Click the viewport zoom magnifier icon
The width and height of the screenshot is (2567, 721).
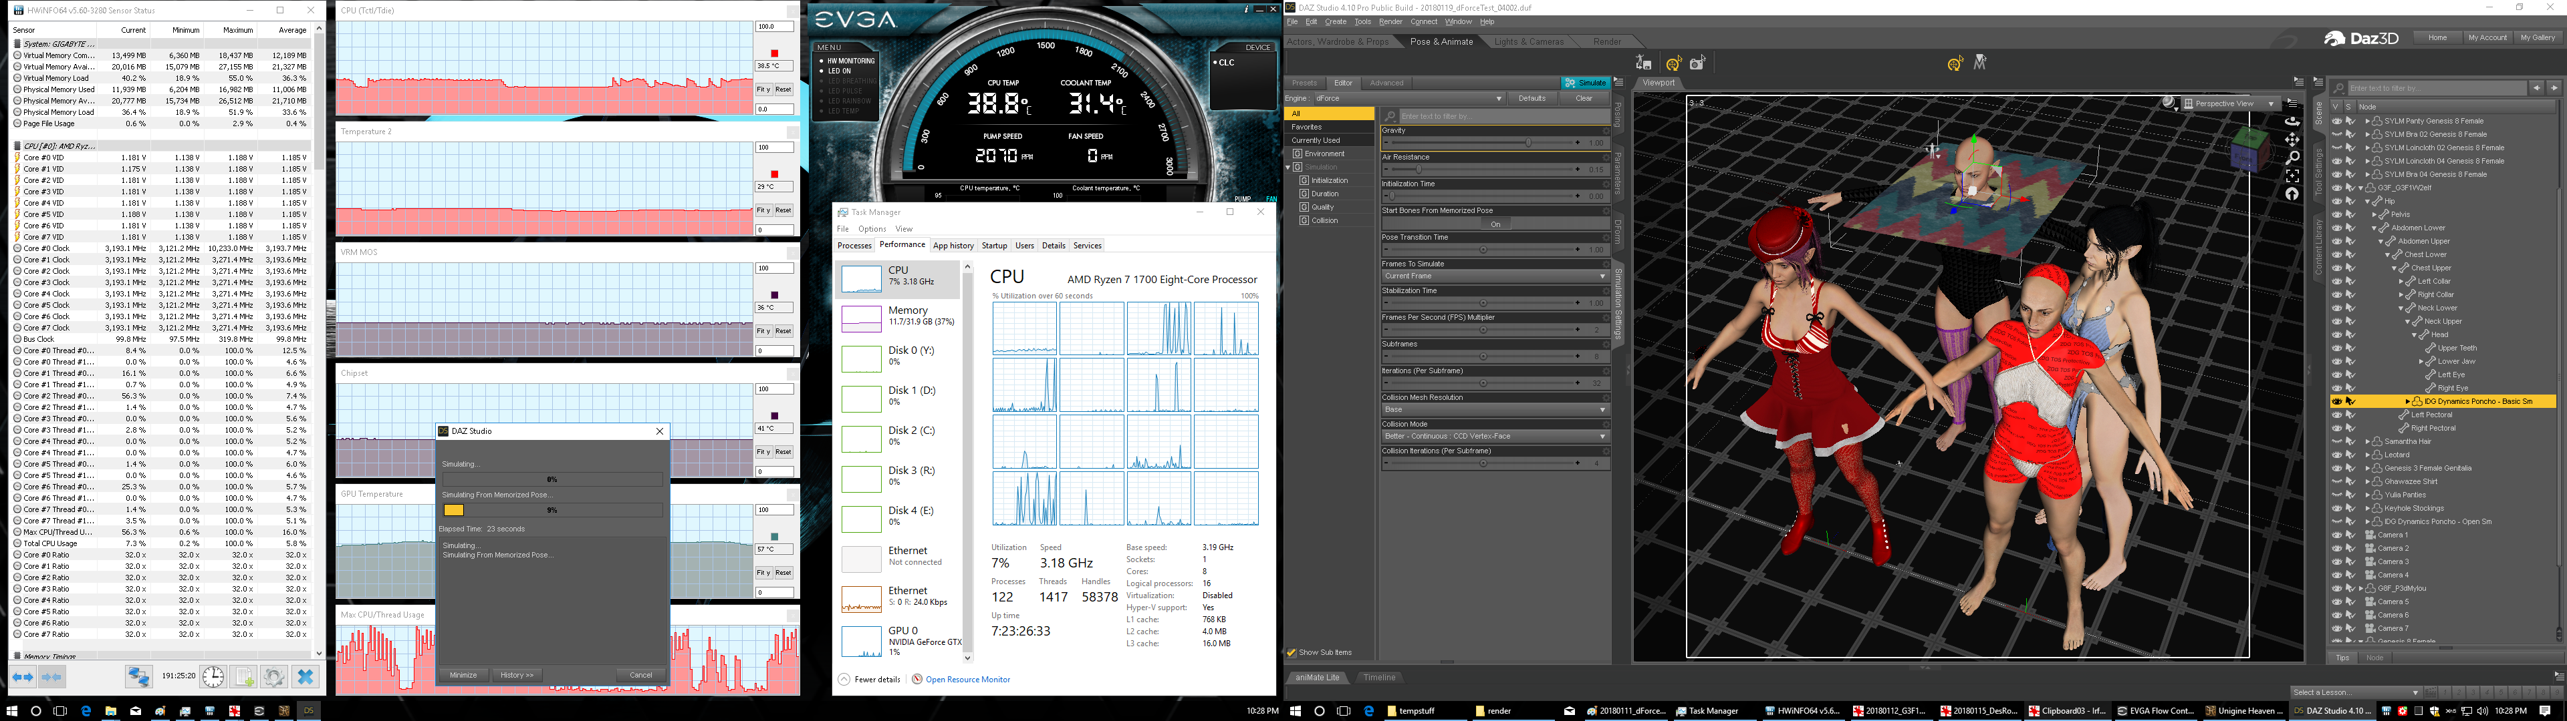click(x=2292, y=158)
